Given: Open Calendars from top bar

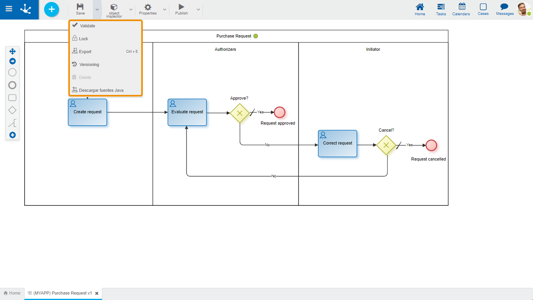Looking at the screenshot, I should click(461, 9).
